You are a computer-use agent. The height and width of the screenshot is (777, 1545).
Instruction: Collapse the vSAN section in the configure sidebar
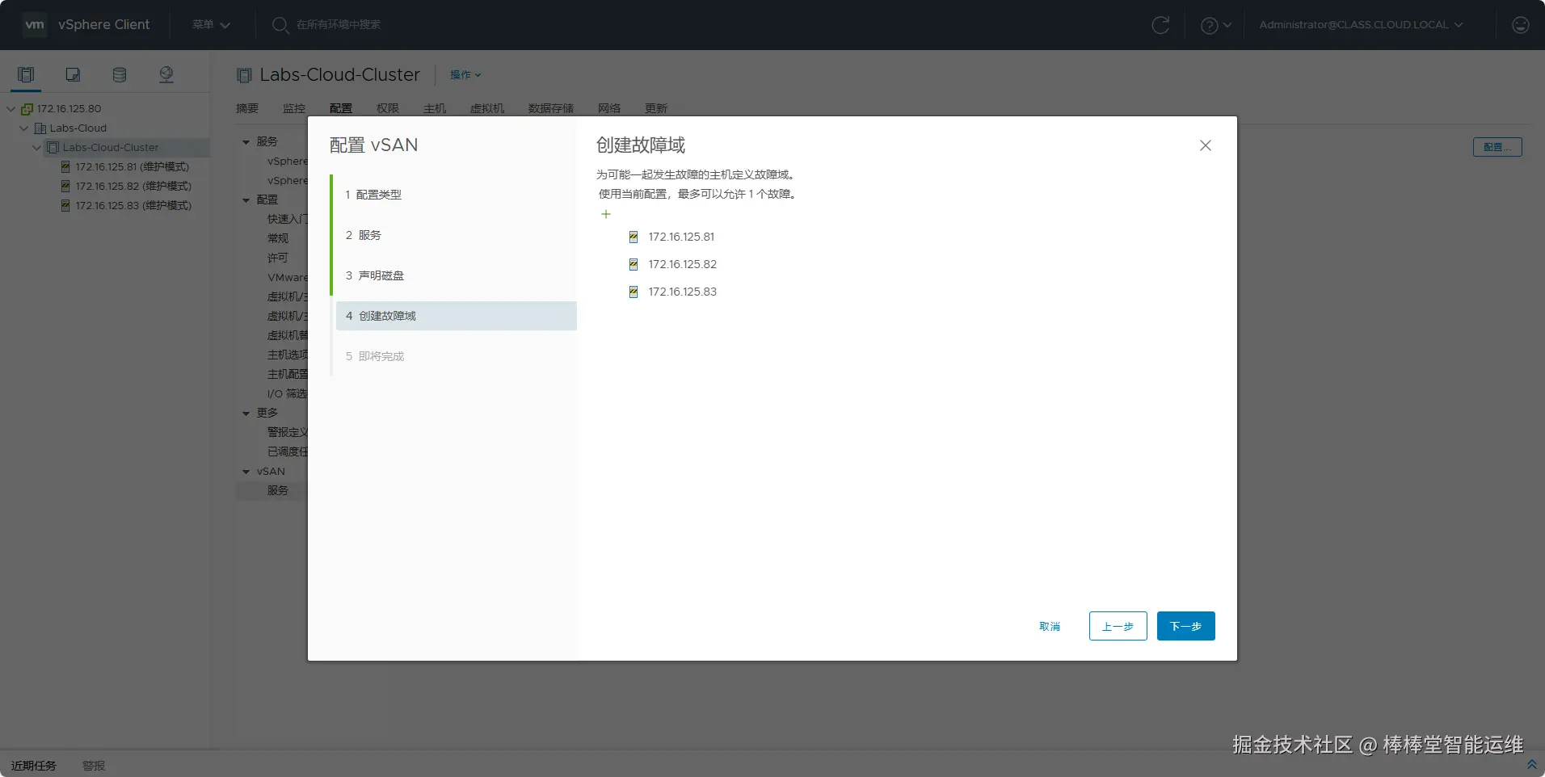(x=246, y=472)
